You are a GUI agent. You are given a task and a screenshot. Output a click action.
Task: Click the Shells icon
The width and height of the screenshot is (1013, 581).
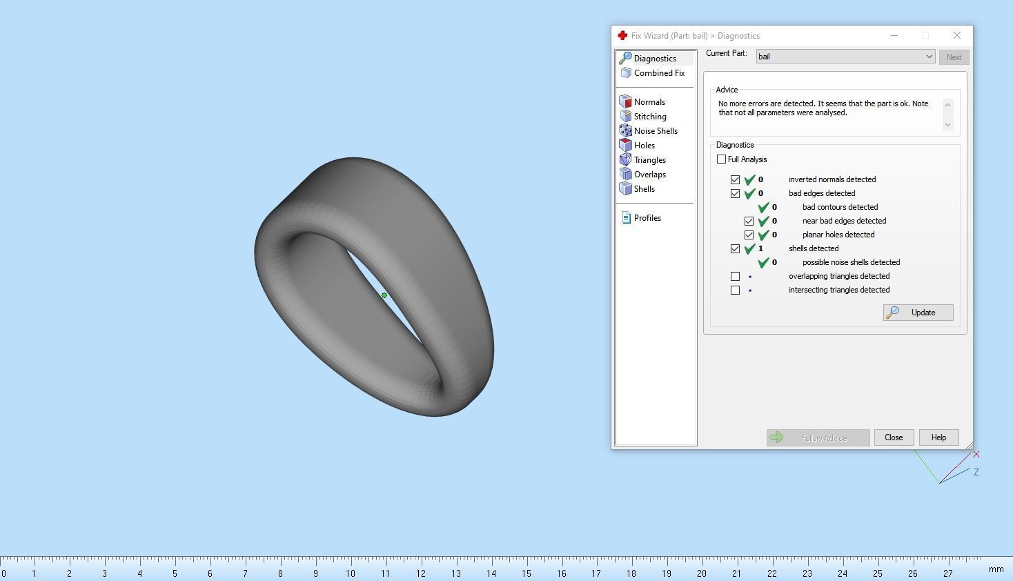pyautogui.click(x=626, y=188)
